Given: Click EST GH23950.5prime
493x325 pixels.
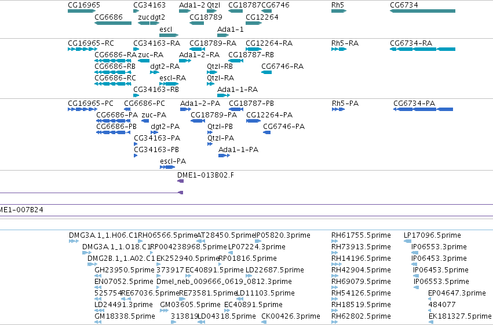Looking at the screenshot, I should coord(98,276).
